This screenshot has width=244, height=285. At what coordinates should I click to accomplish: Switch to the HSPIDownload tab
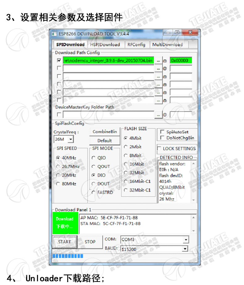pos(106,45)
